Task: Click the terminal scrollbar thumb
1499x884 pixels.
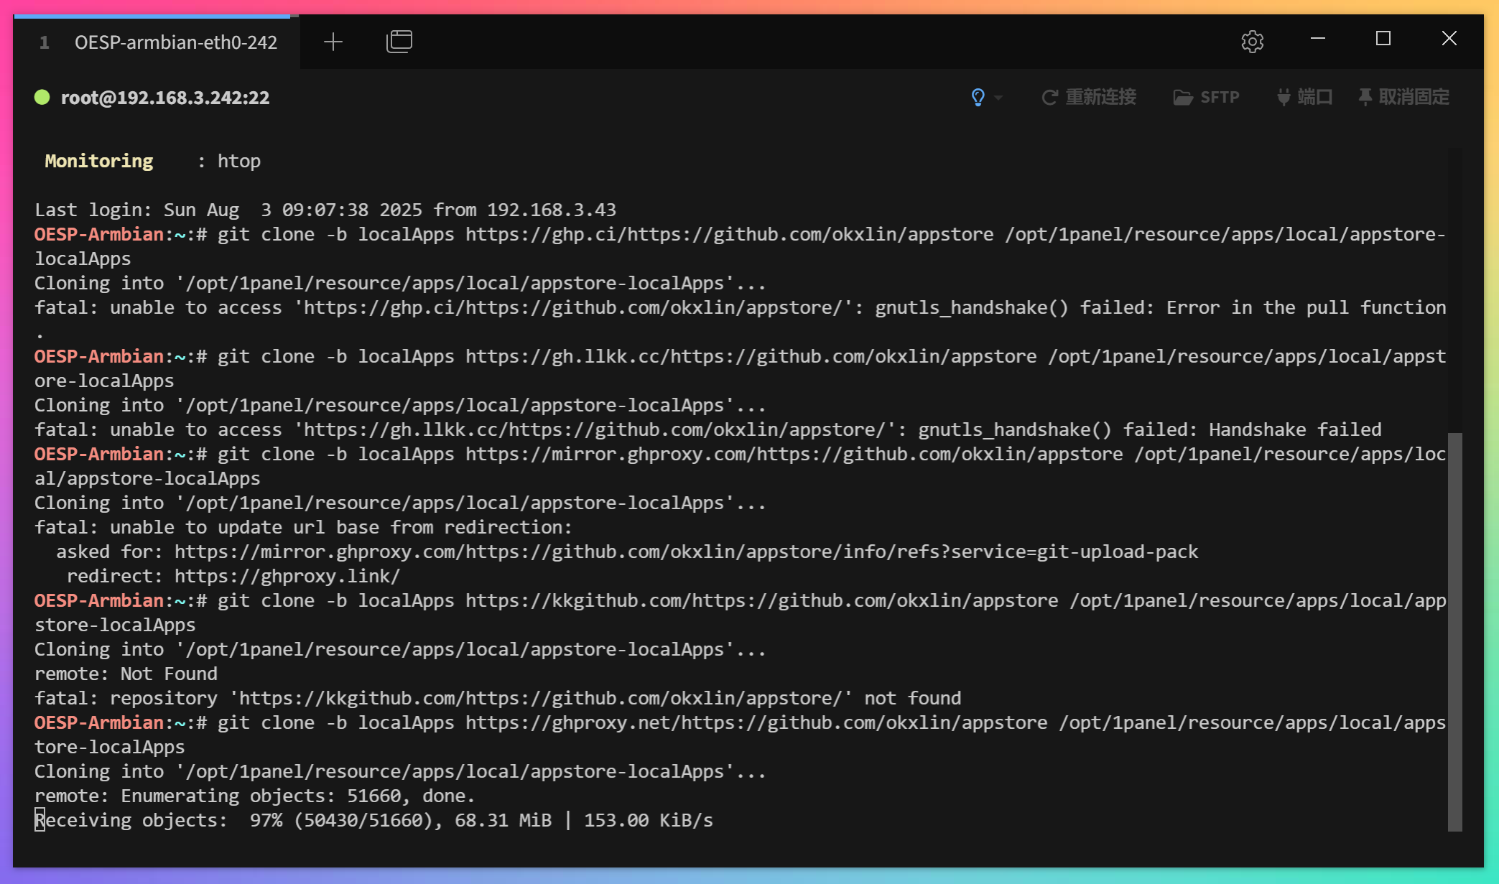Action: 1454,632
